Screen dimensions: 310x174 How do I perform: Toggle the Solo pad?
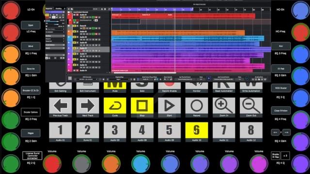point(142,87)
